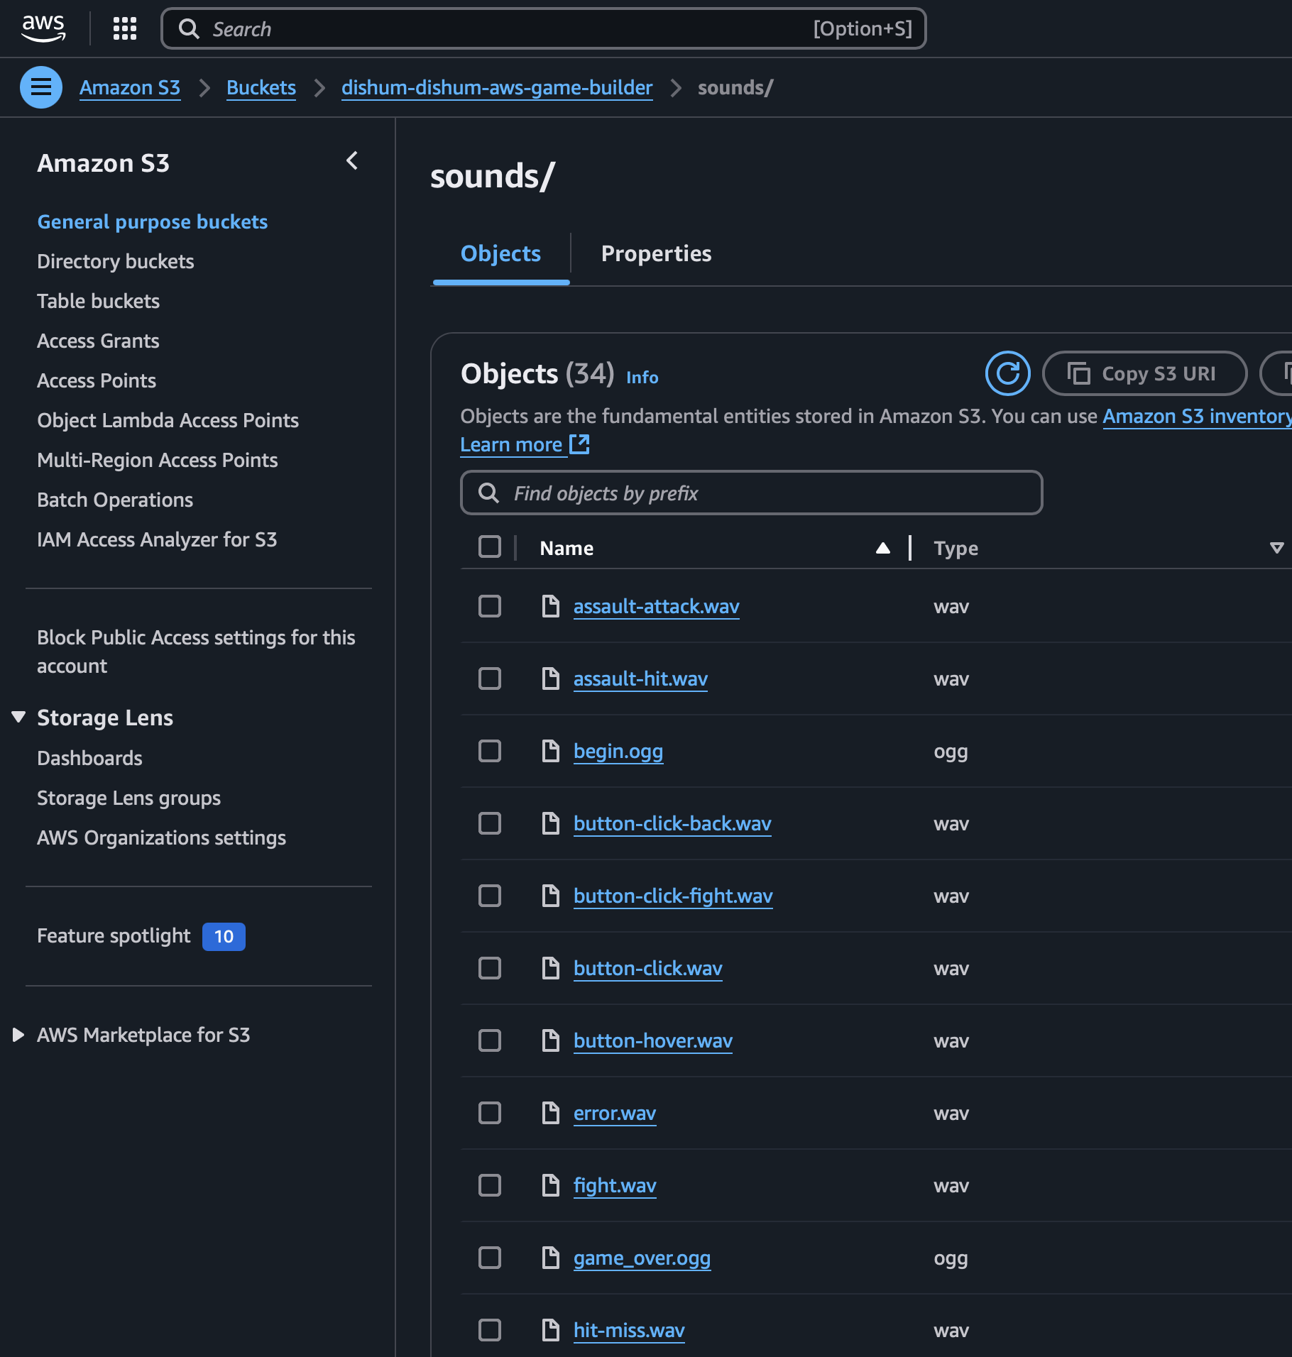
Task: Switch to the Objects tab
Action: click(500, 254)
